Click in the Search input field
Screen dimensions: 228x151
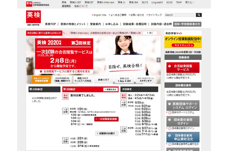tap(180, 15)
